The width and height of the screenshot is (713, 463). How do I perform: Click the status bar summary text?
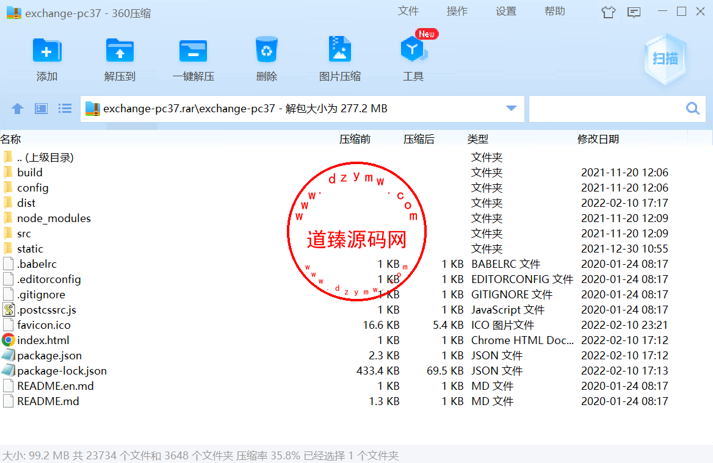pyautogui.click(x=200, y=455)
